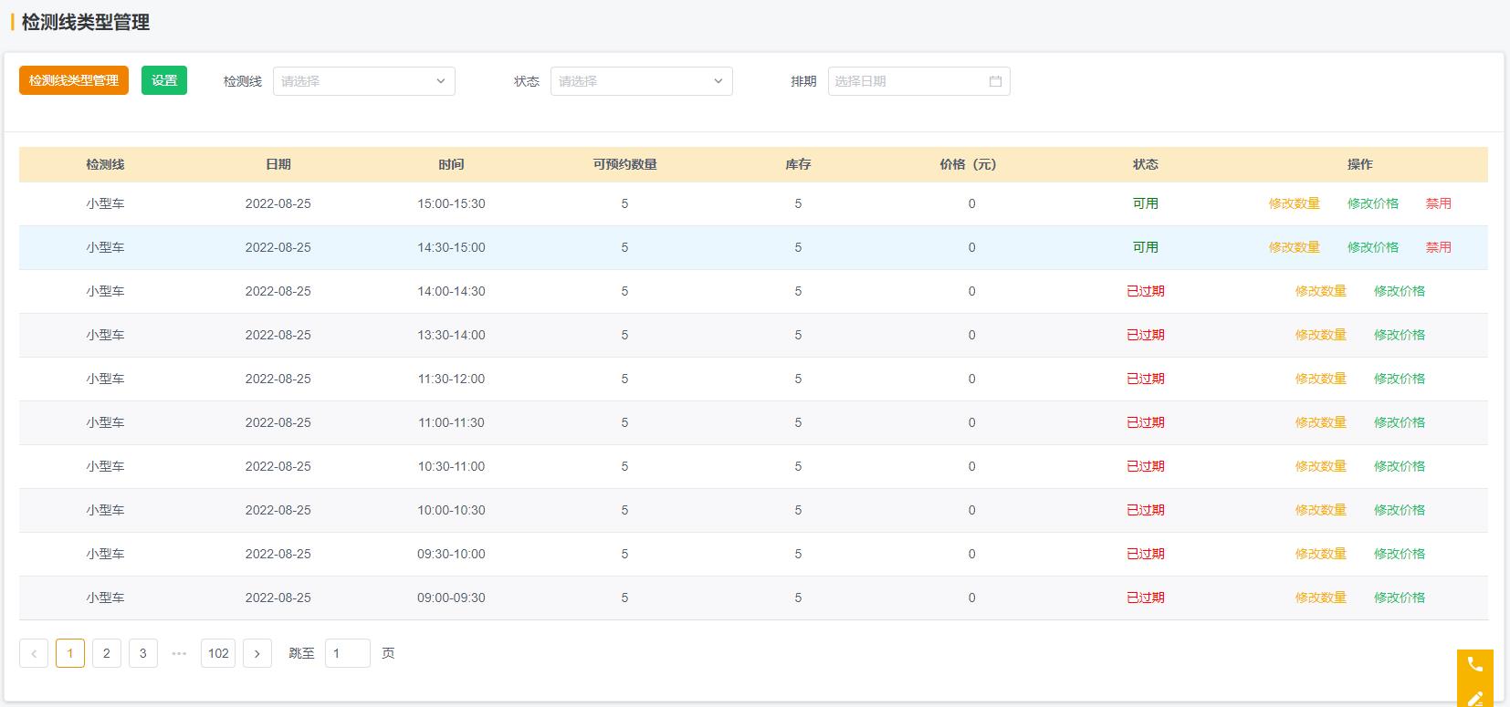Click the 可用 status in 15:00-15:30 row
This screenshot has width=1510, height=707.
click(1146, 203)
